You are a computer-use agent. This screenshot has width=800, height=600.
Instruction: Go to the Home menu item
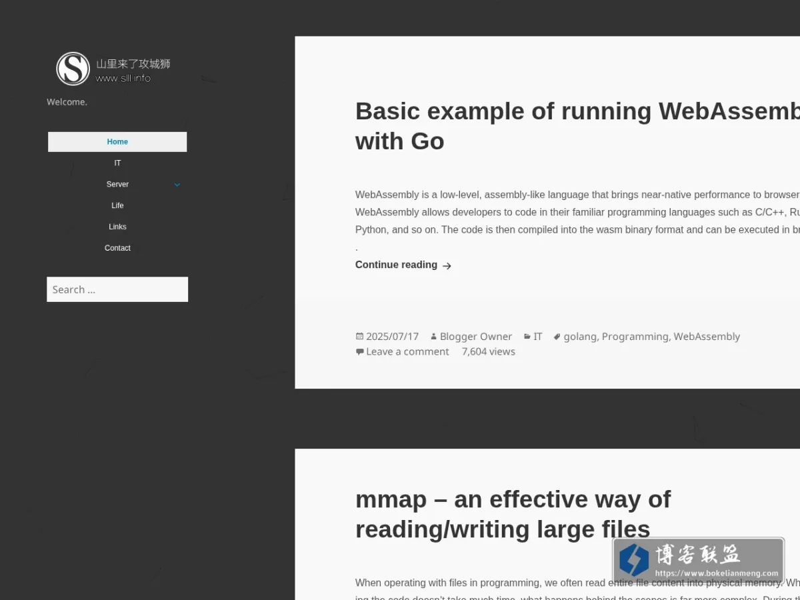click(117, 141)
